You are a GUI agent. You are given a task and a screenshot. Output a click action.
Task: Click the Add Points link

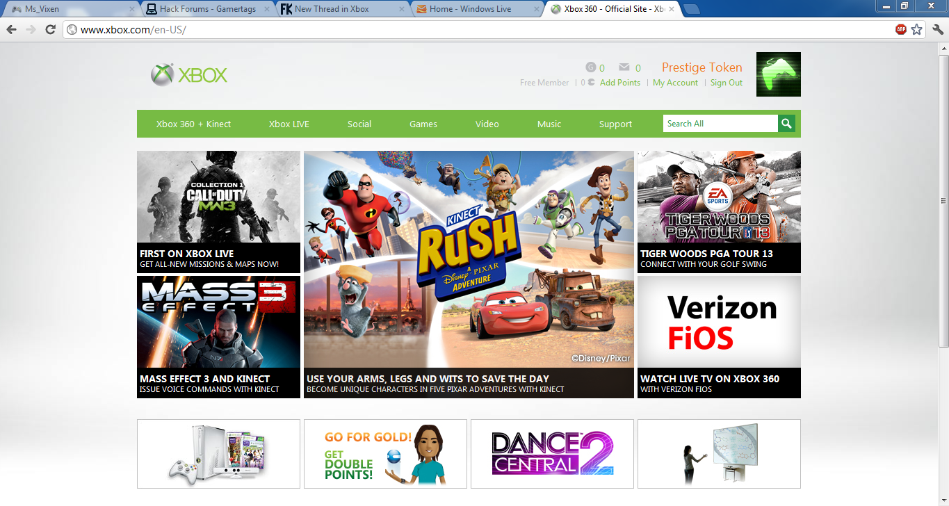pyautogui.click(x=620, y=83)
